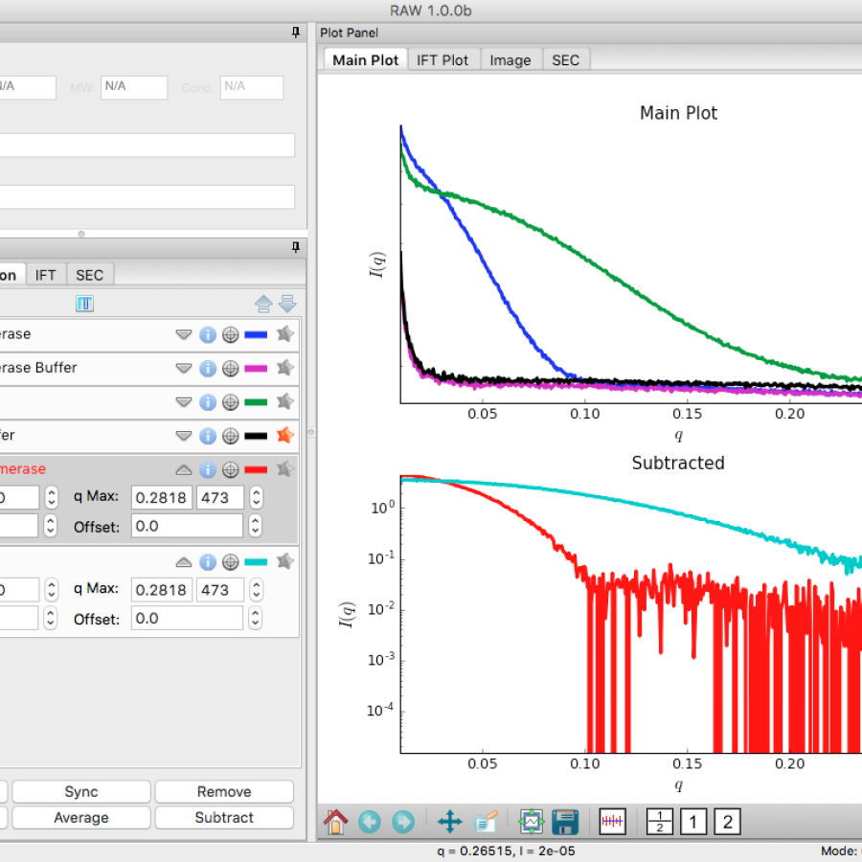Screen dimensions: 862x862
Task: Open info for the black-line item
Action: coord(207,436)
